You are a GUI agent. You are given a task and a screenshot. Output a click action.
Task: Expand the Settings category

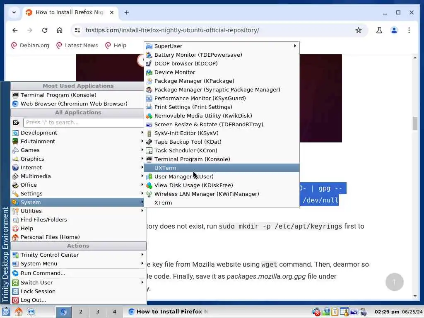pos(77,193)
